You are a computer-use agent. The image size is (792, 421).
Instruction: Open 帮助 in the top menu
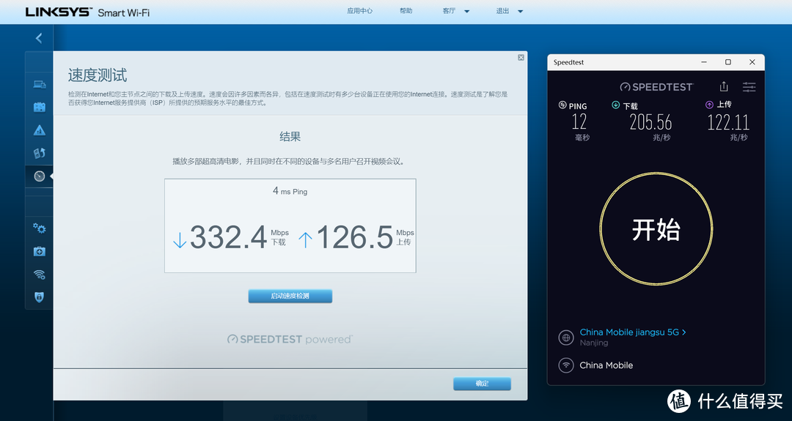[406, 10]
